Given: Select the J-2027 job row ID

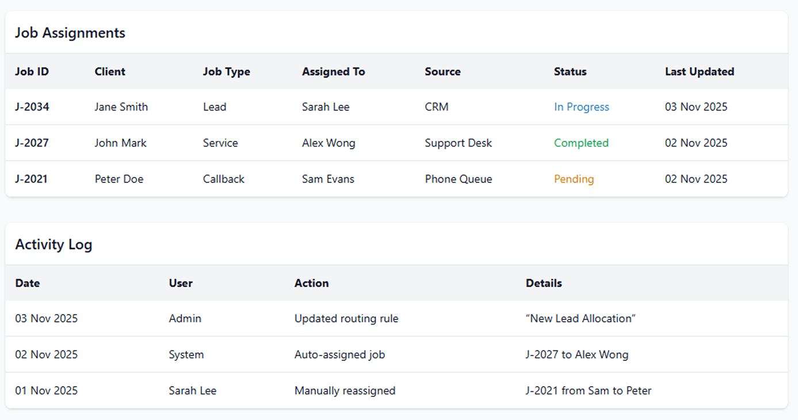Looking at the screenshot, I should click(32, 143).
